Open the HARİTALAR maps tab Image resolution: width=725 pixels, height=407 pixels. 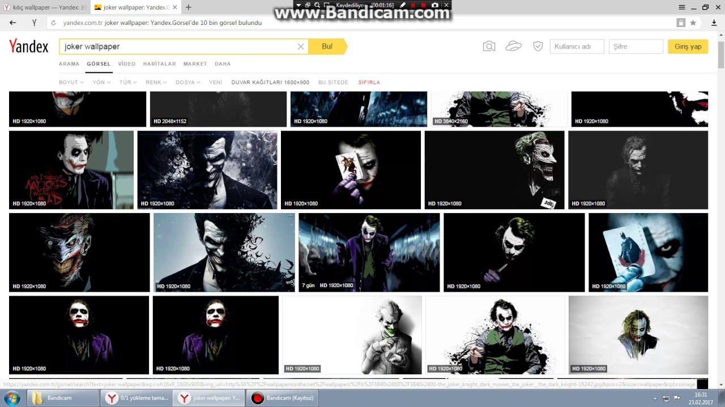pos(160,64)
